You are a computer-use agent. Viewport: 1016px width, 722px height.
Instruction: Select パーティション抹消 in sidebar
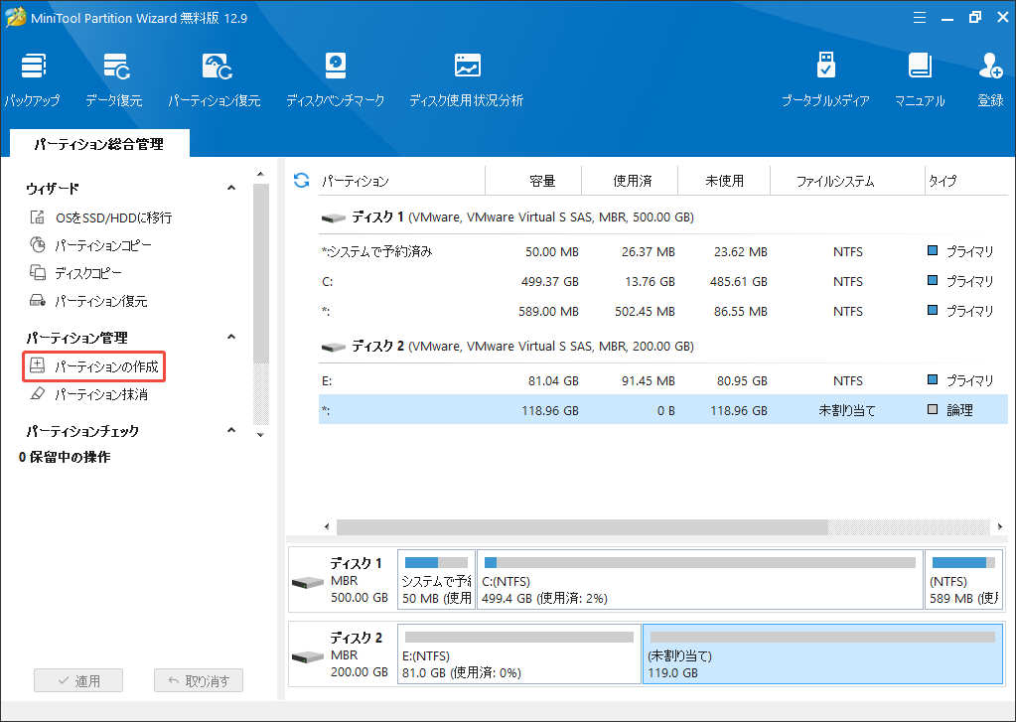[88, 394]
